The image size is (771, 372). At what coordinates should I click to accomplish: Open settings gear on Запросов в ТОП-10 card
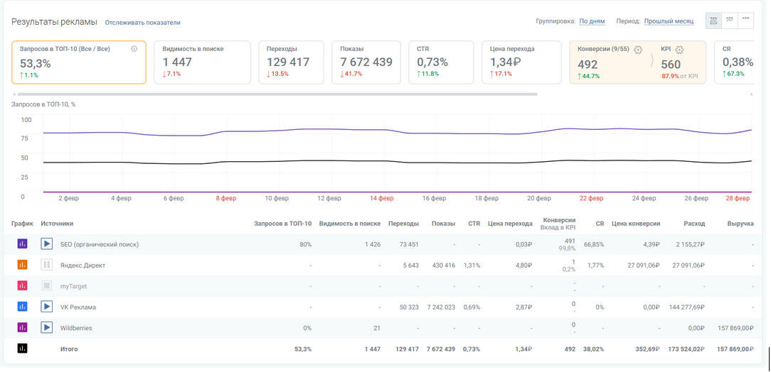pyautogui.click(x=134, y=49)
